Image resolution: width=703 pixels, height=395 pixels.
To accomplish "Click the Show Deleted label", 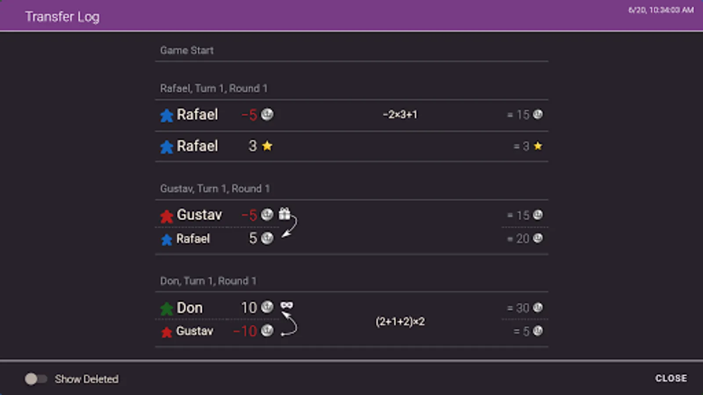I will (87, 379).
